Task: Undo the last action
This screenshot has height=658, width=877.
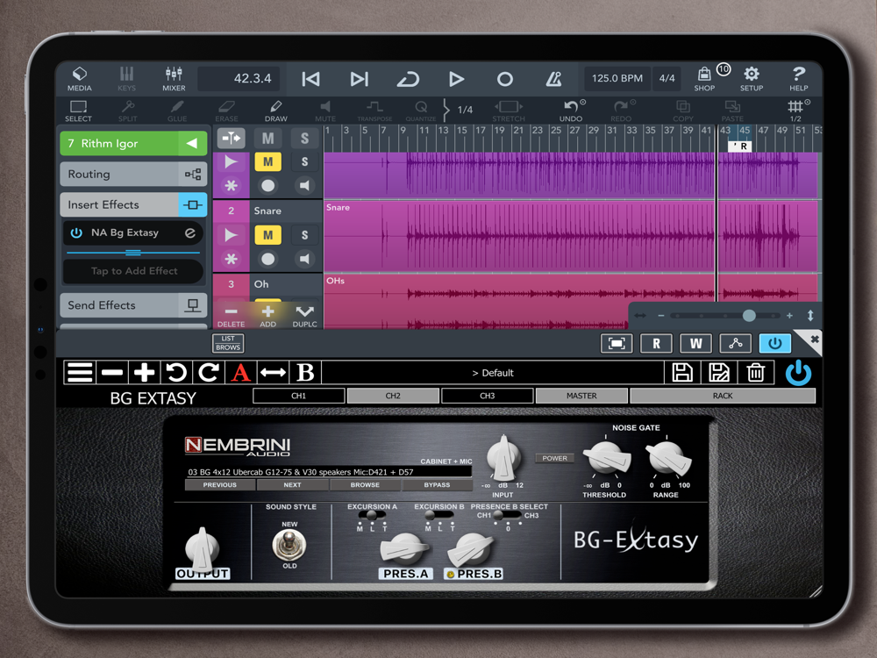Action: tap(571, 111)
